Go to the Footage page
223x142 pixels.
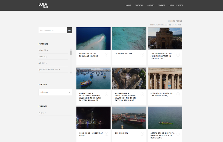tap(150, 5)
